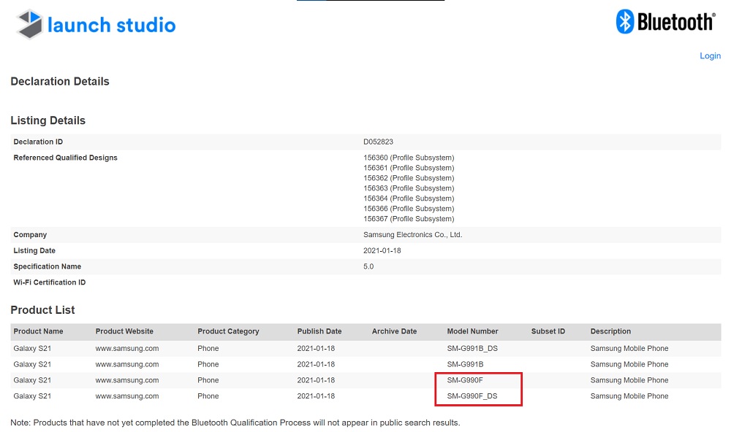Click the Declaration ID label
Viewport: 731px width, 432px height.
point(38,142)
